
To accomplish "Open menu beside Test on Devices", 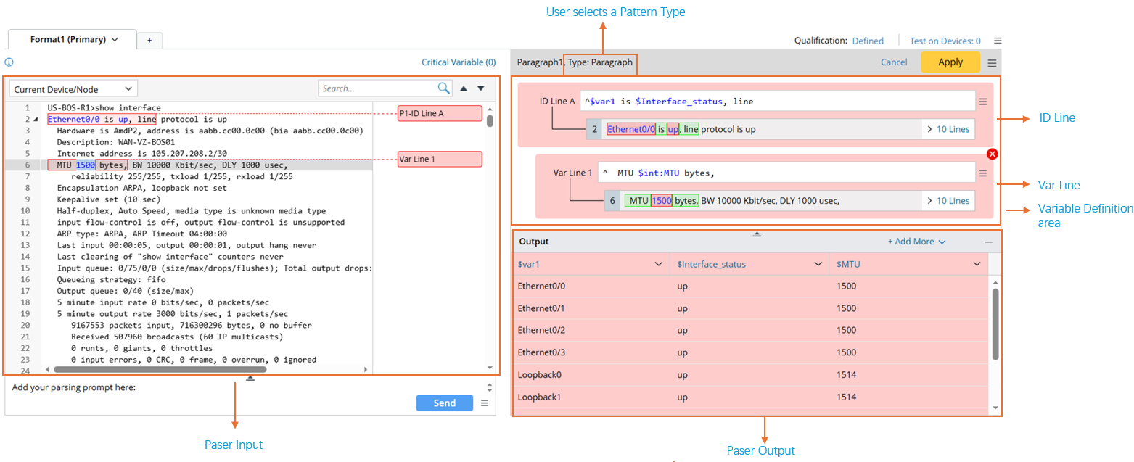I will click(998, 41).
